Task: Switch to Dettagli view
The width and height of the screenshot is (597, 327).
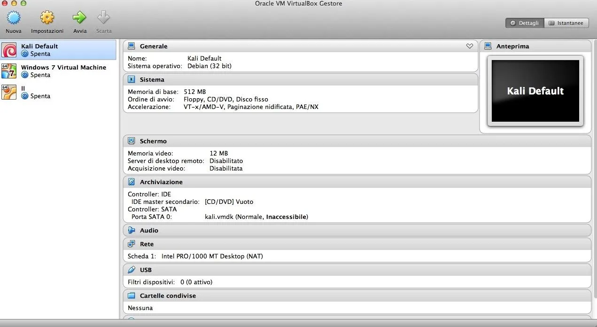Action: click(x=525, y=23)
